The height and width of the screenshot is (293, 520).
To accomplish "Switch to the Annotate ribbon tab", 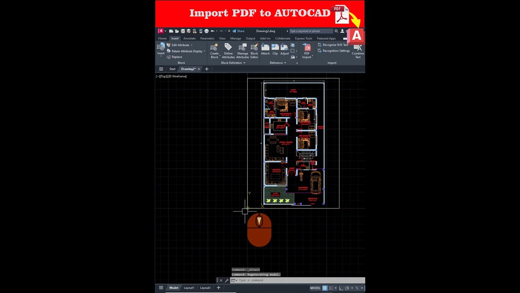I will [189, 38].
